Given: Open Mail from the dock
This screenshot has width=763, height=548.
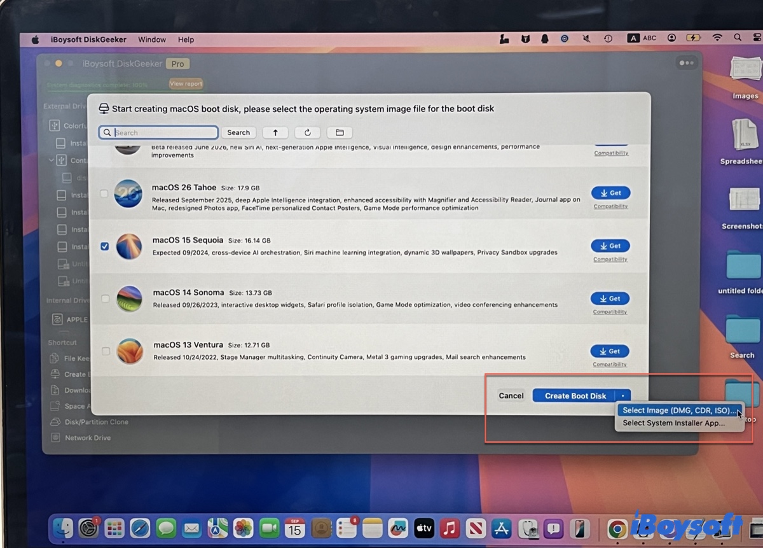Looking at the screenshot, I should click(x=192, y=528).
